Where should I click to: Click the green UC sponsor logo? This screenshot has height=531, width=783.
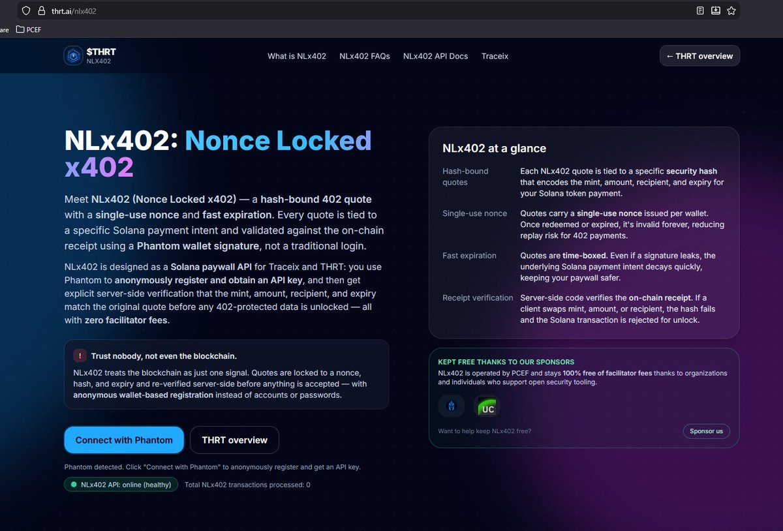click(x=487, y=406)
